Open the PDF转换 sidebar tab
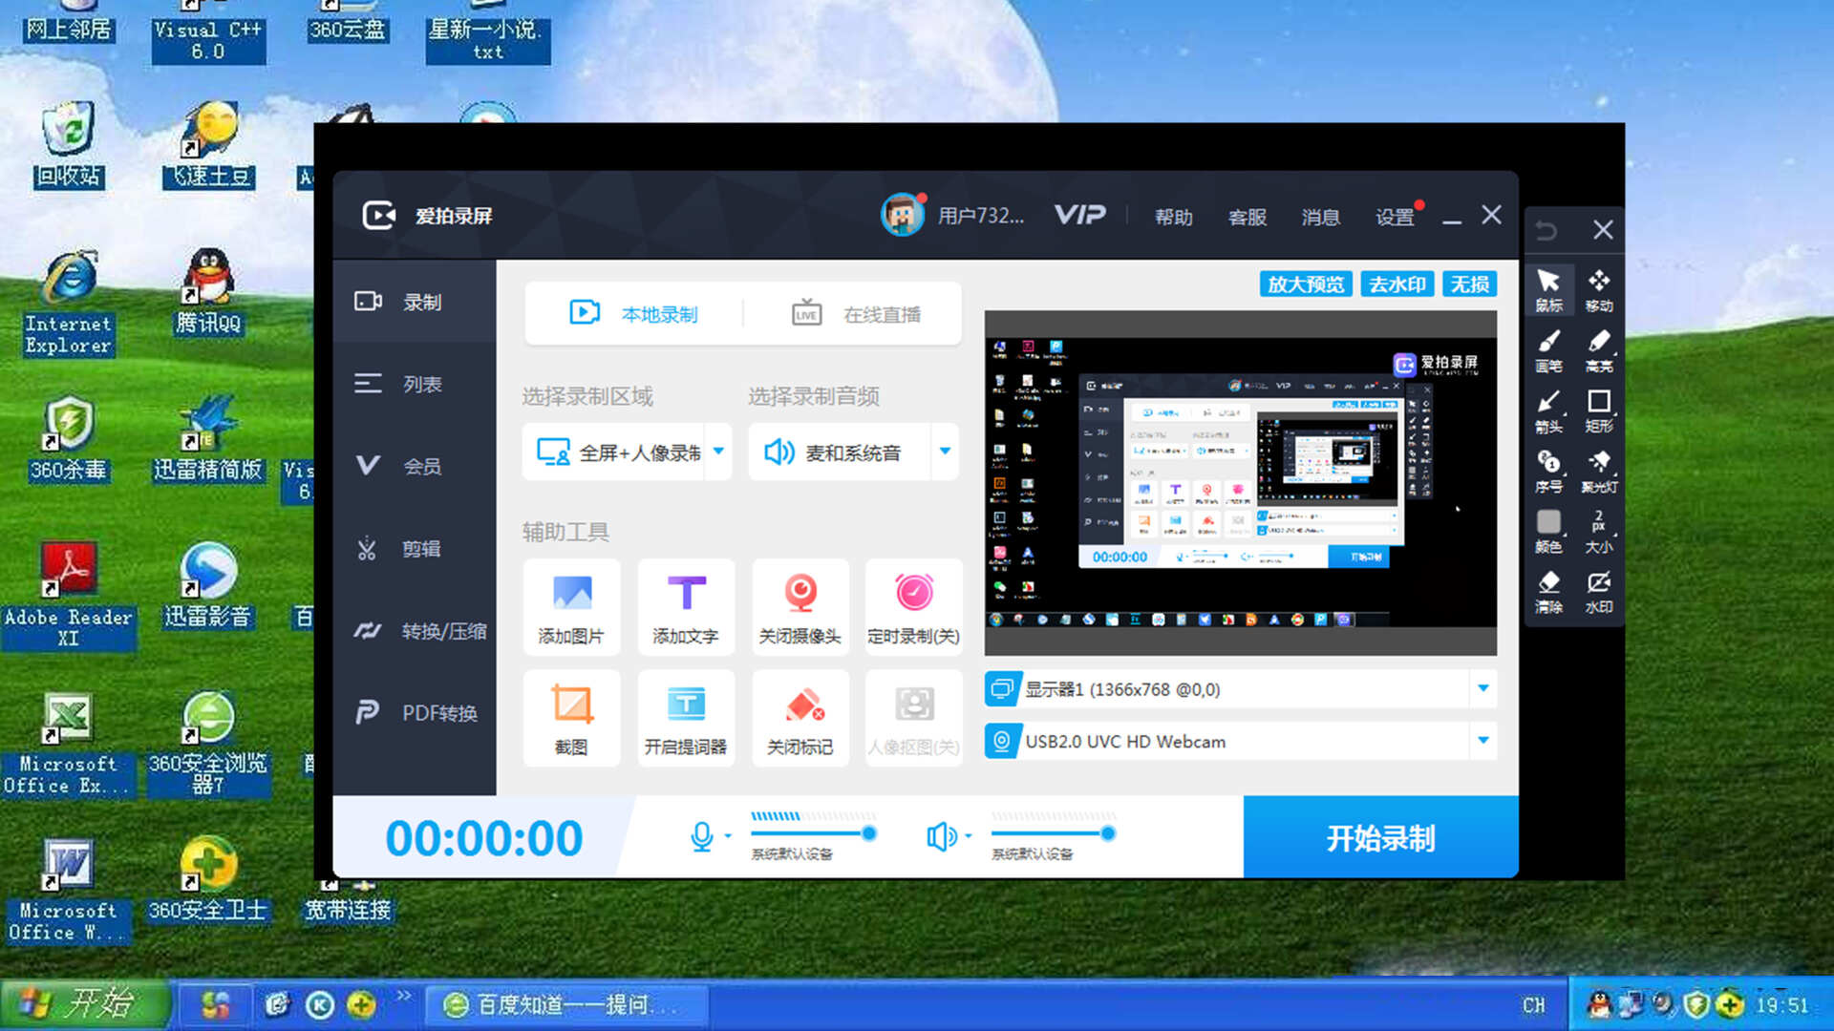Image resolution: width=1834 pixels, height=1031 pixels. 415,713
